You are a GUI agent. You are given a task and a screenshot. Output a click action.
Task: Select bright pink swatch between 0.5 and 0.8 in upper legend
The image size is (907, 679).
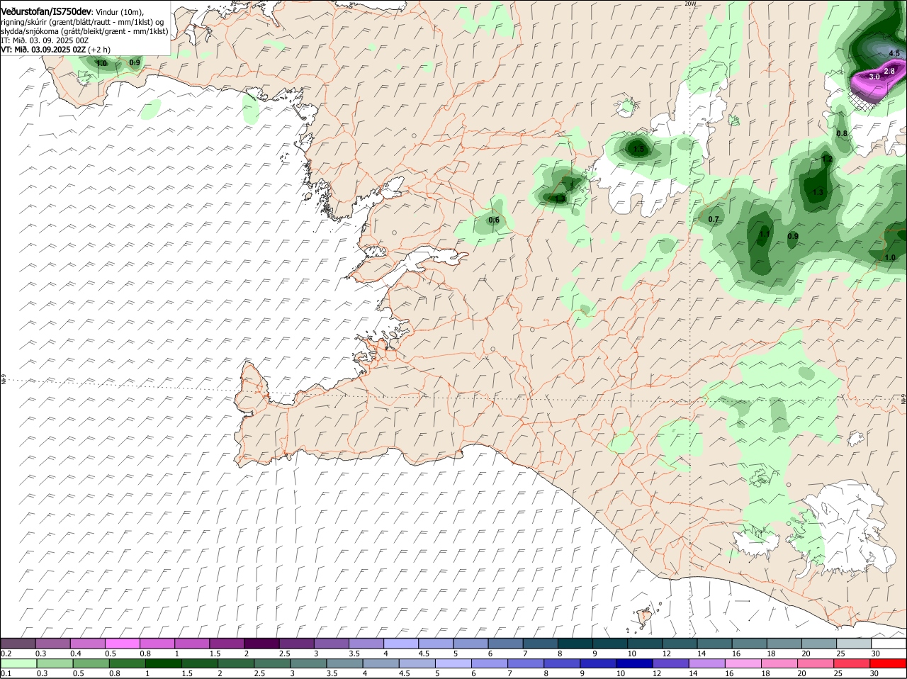coord(122,644)
